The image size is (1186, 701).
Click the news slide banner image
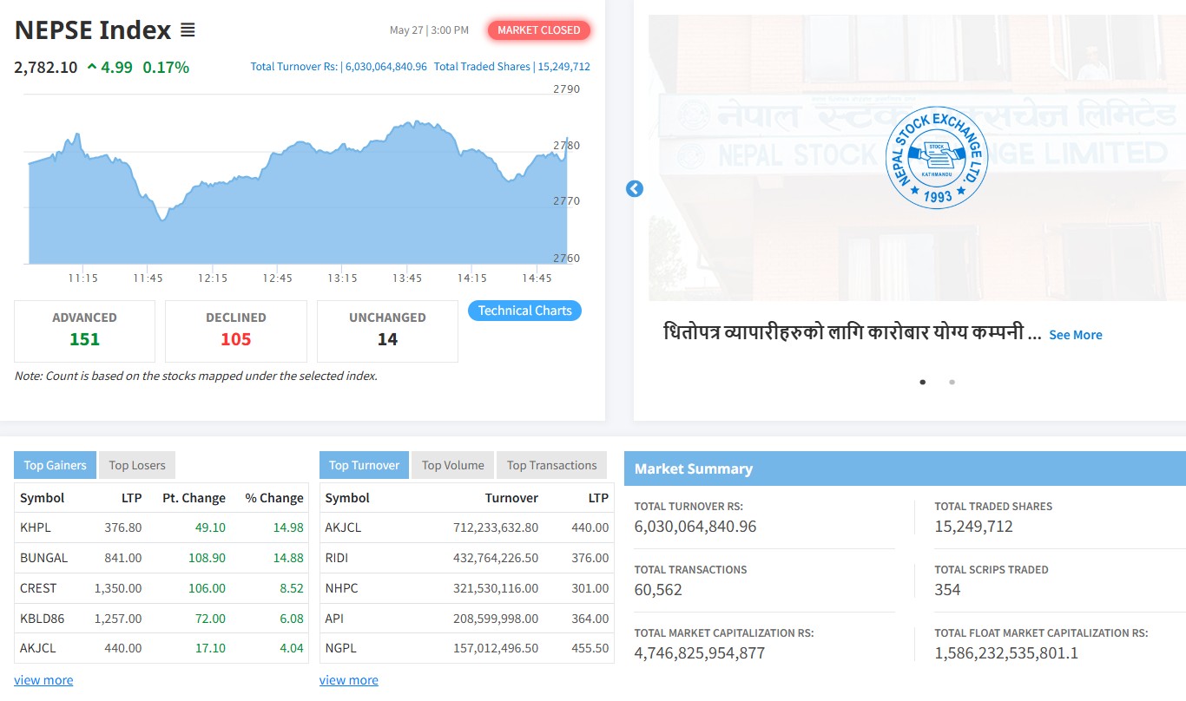tap(917, 158)
